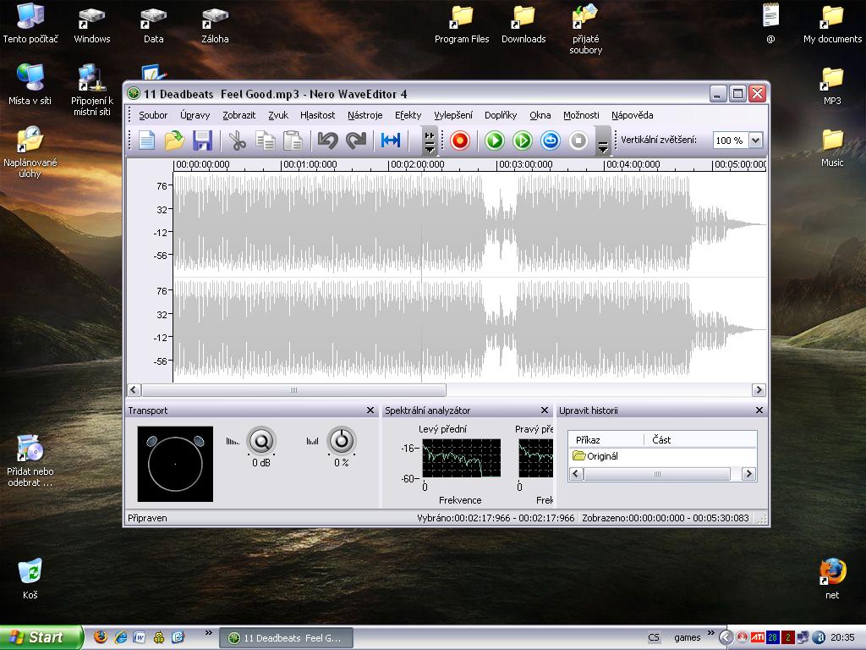Paste from clipboard using the toolbar icon
Image resolution: width=866 pixels, height=650 pixels.
293,140
